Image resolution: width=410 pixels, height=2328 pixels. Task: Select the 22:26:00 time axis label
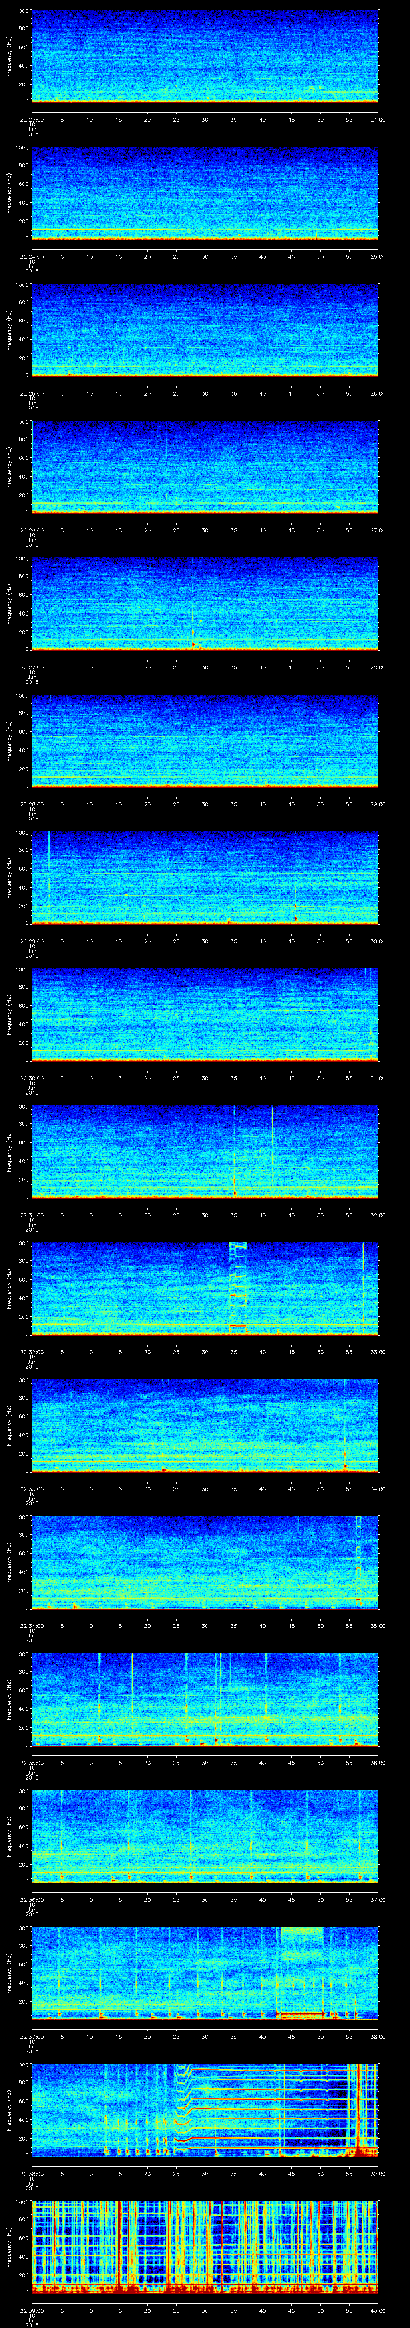point(32,530)
